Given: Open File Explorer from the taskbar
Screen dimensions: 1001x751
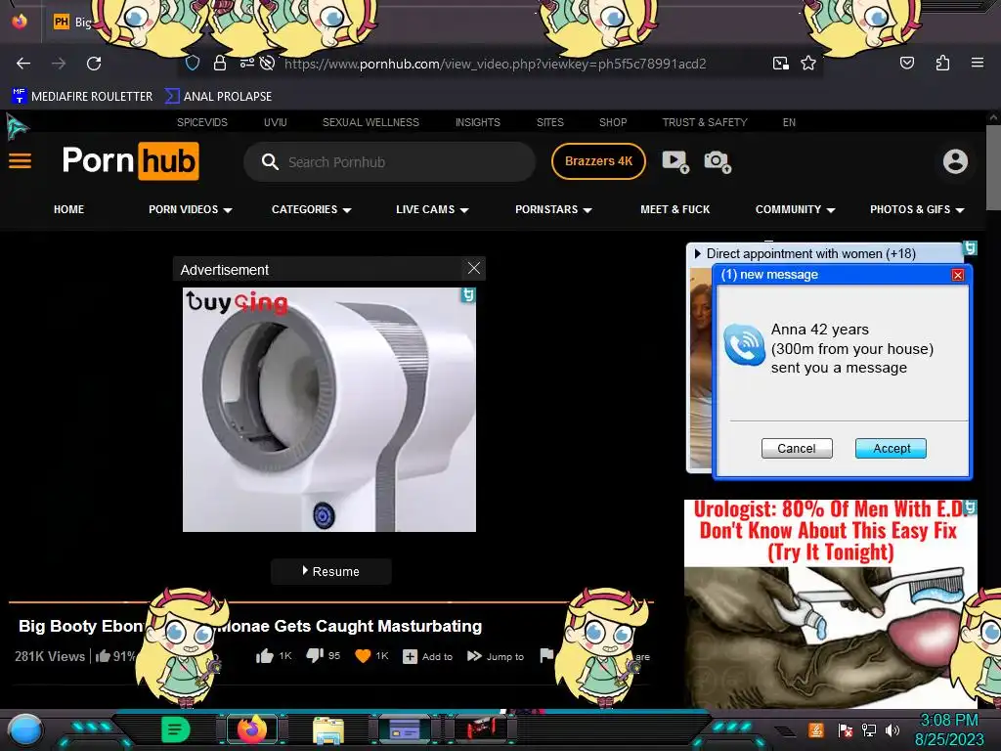Looking at the screenshot, I should point(328,729).
